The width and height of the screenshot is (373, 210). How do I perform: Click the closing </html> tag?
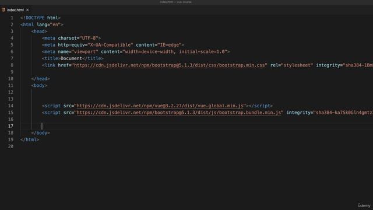click(x=30, y=140)
